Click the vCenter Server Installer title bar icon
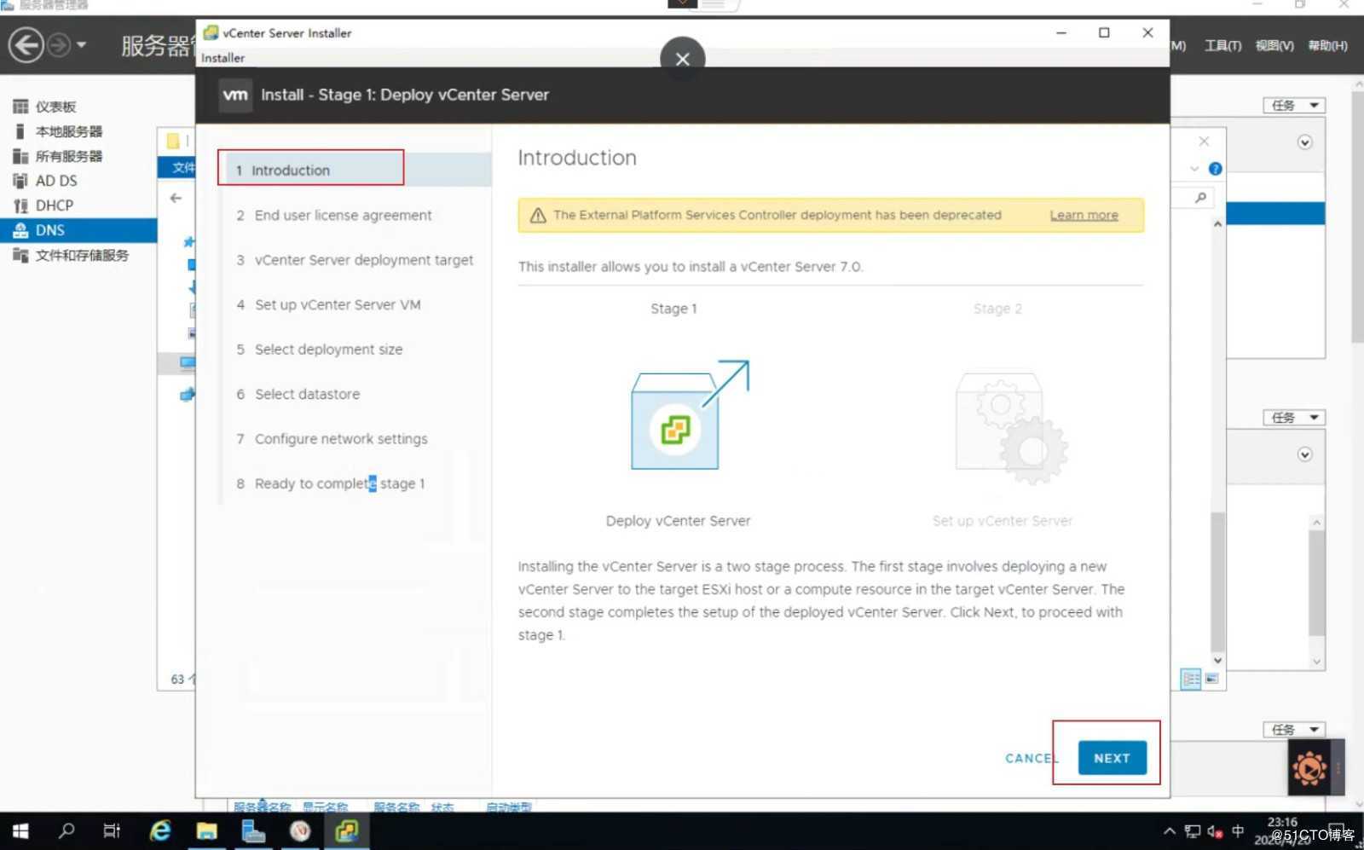The height and width of the screenshot is (850, 1364). click(211, 32)
